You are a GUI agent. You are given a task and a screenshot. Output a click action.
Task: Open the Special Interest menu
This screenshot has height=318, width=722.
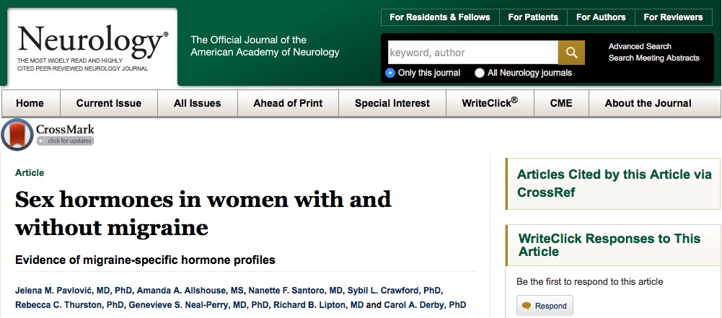(392, 104)
